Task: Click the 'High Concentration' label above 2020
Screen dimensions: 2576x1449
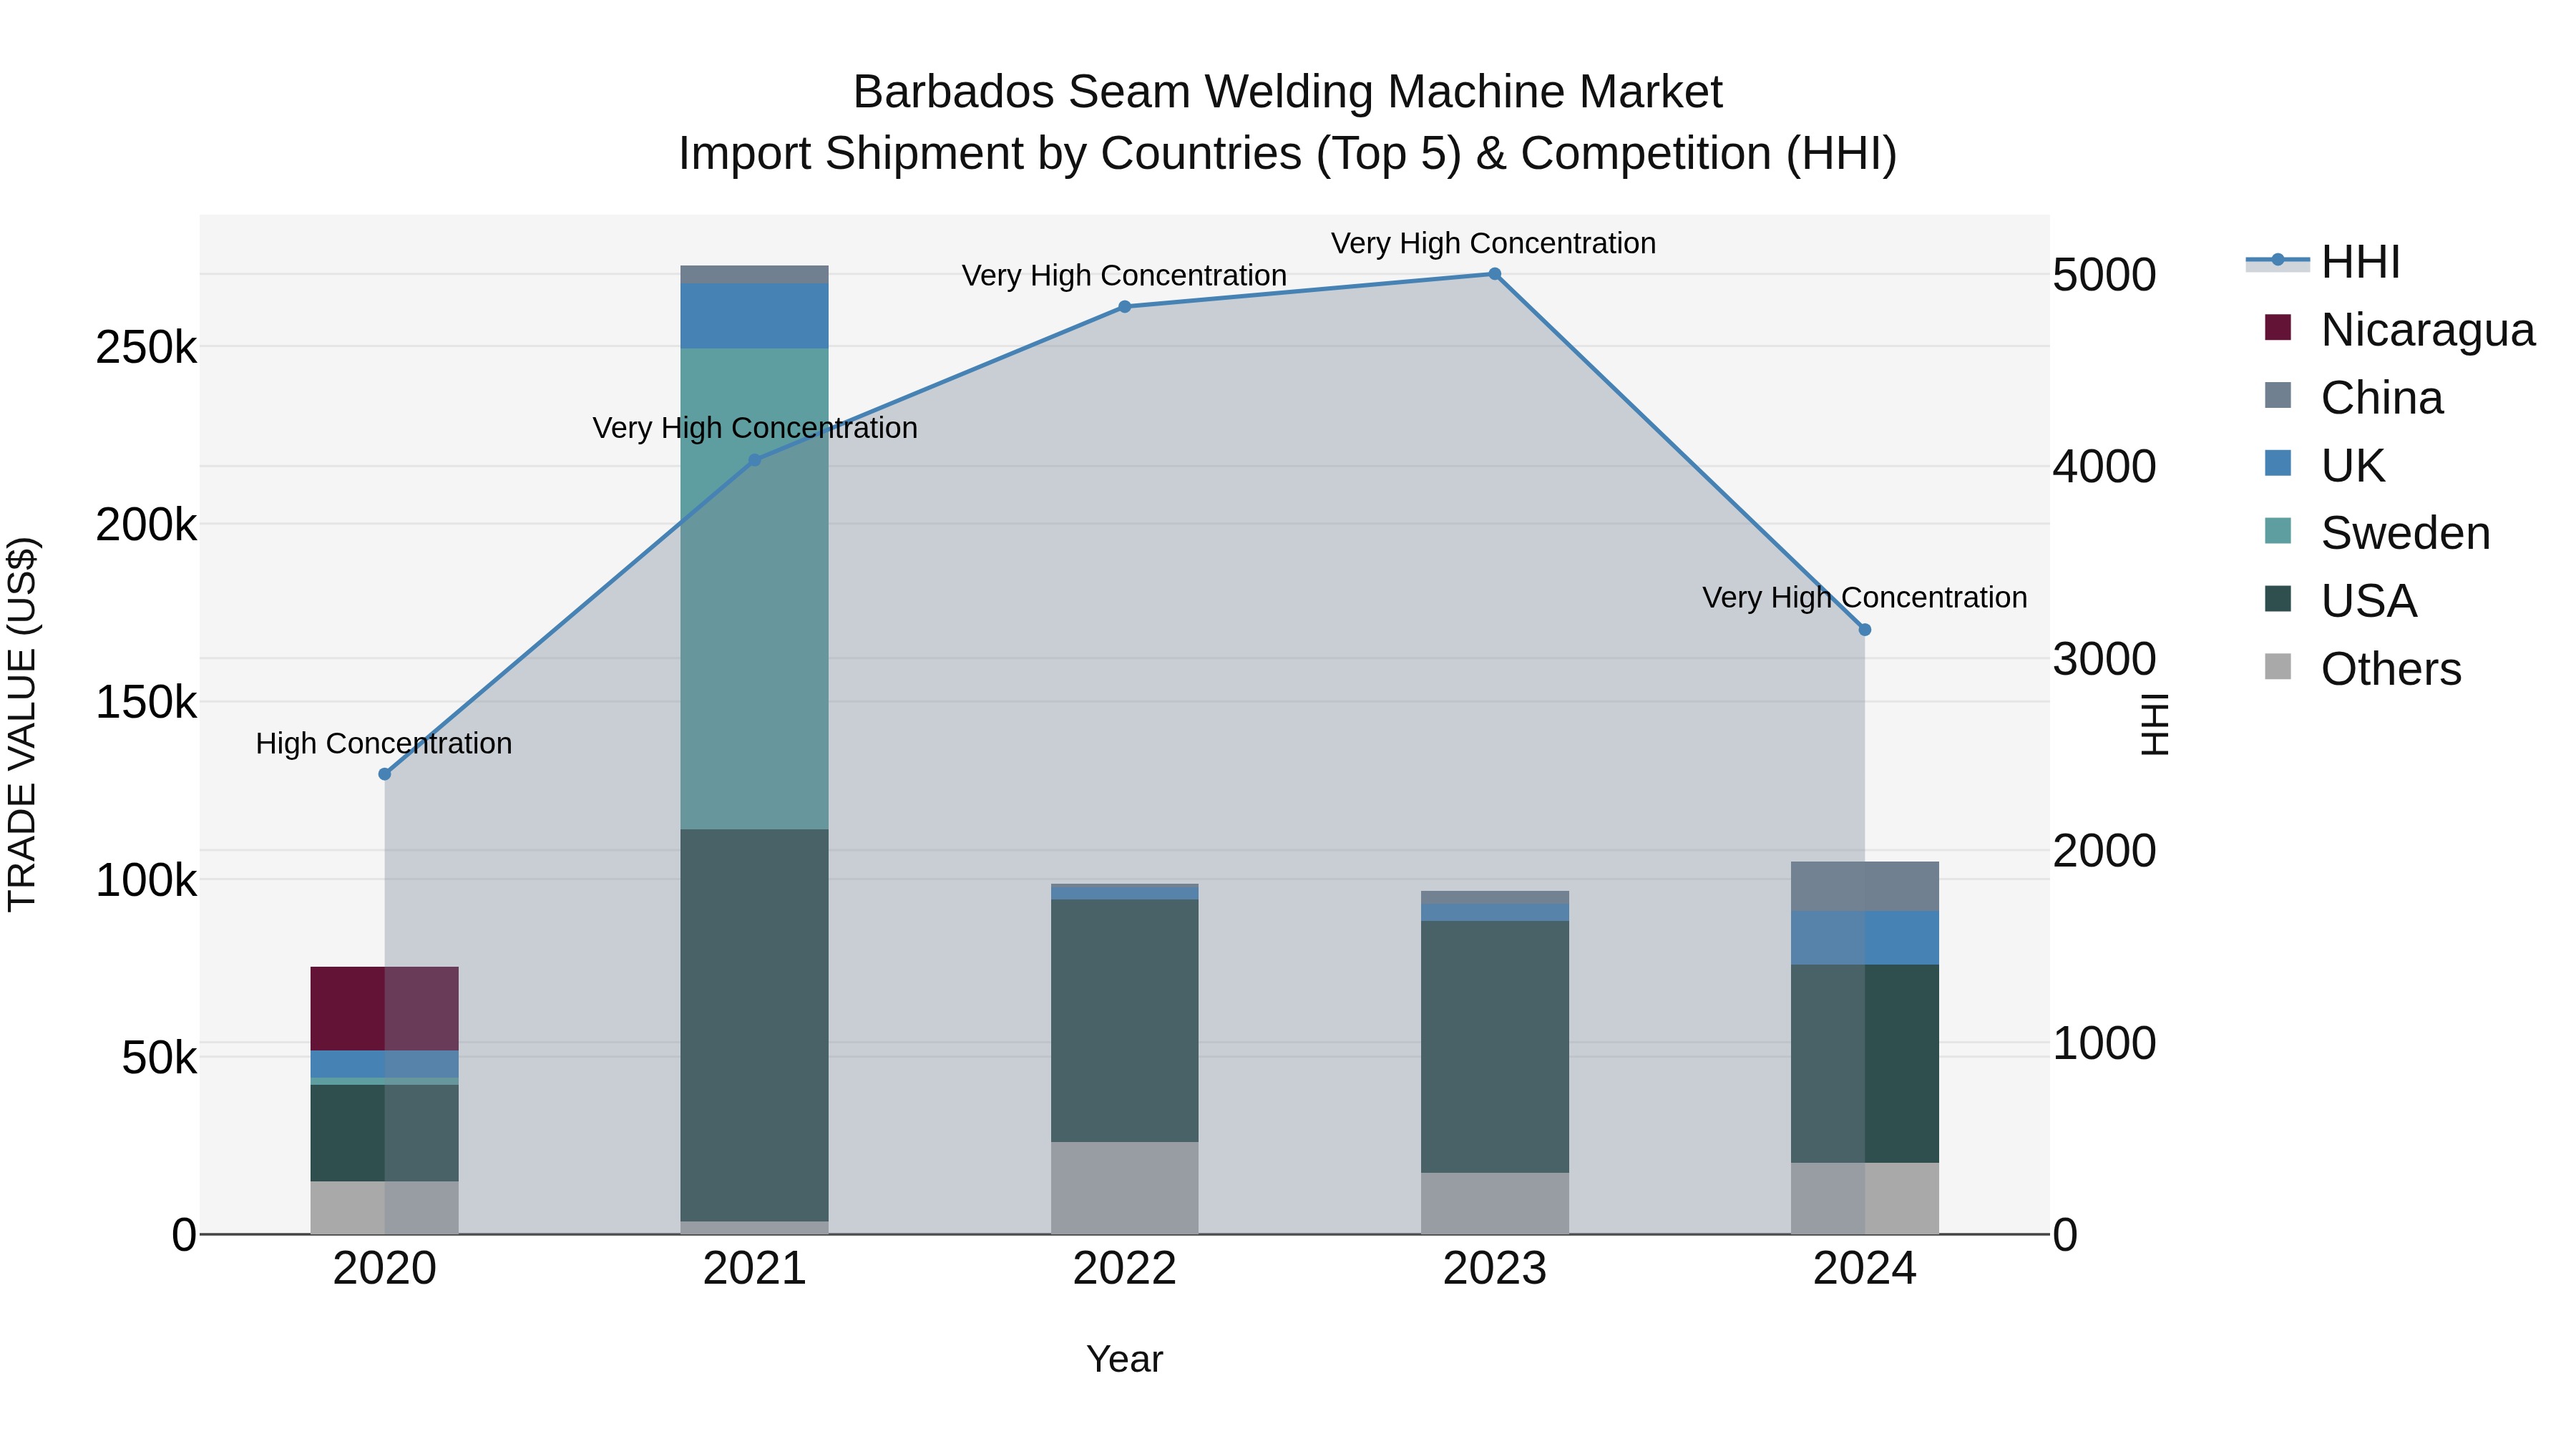Action: [384, 743]
